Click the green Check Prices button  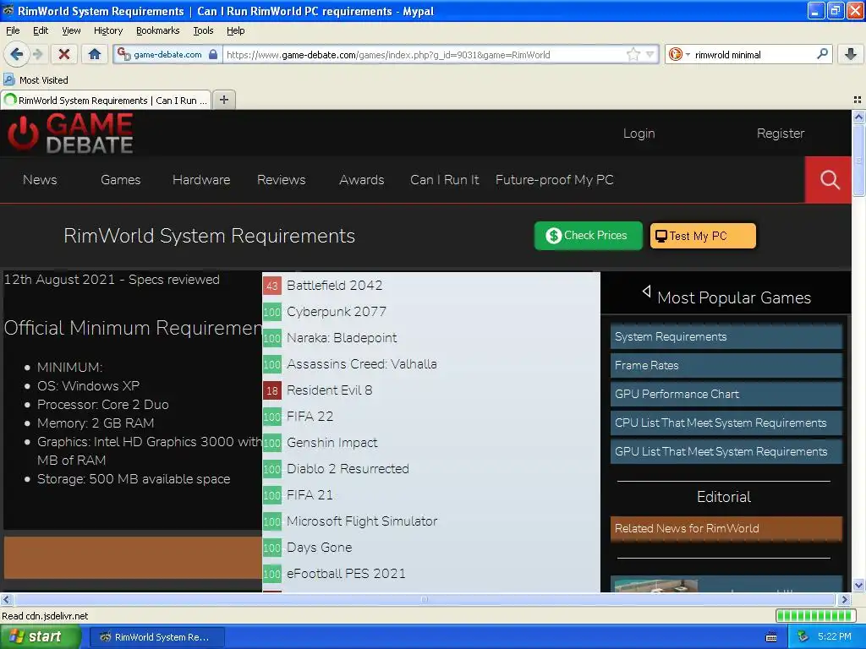pyautogui.click(x=589, y=236)
